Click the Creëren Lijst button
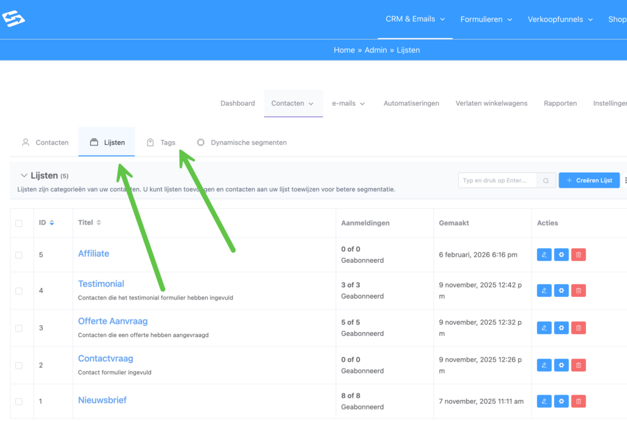The height and width of the screenshot is (421, 627). pyautogui.click(x=588, y=180)
